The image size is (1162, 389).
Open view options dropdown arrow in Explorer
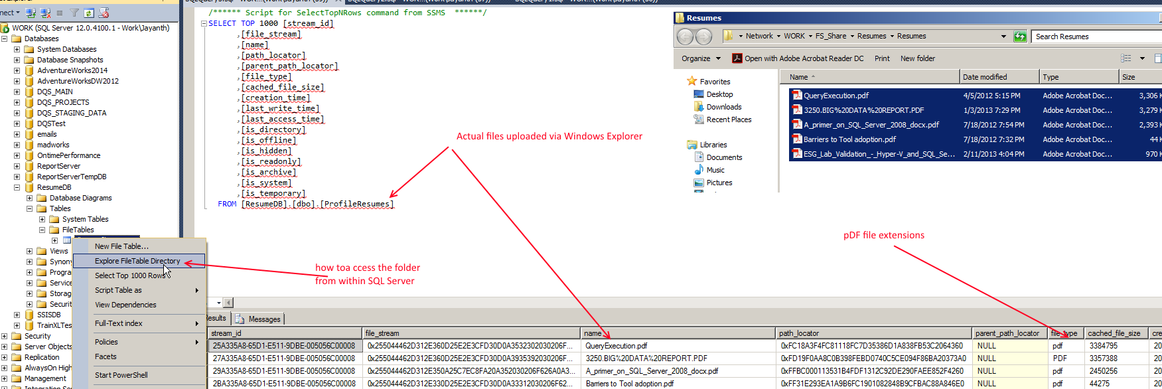(1142, 58)
